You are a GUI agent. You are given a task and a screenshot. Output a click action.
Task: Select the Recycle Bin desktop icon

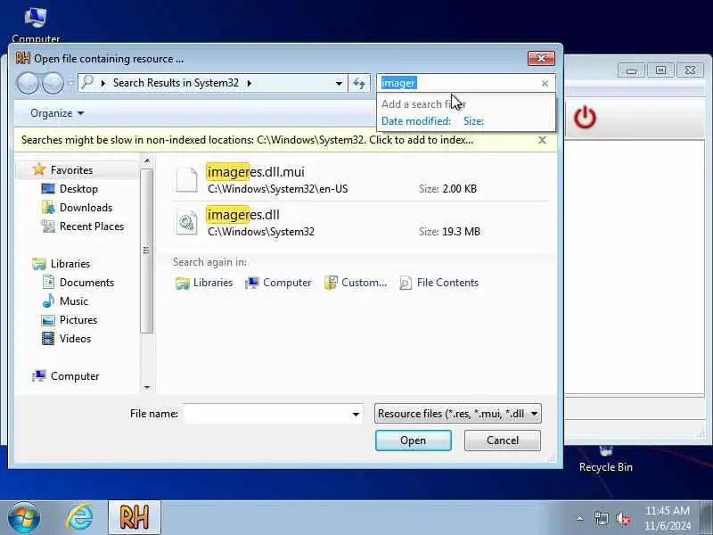(x=606, y=459)
